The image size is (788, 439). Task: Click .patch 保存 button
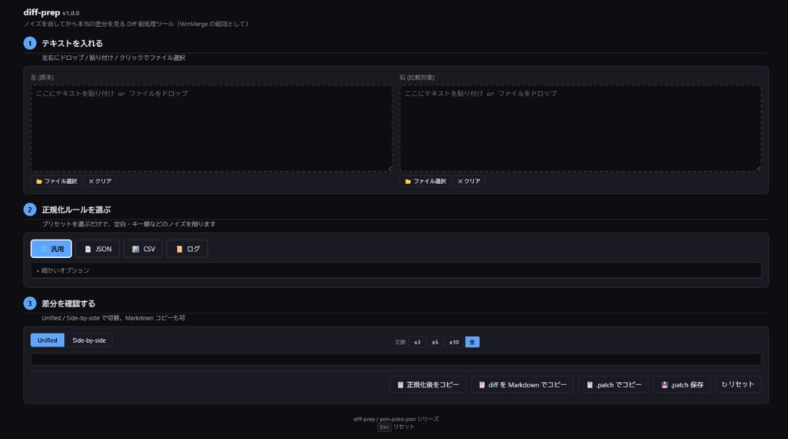pyautogui.click(x=682, y=384)
